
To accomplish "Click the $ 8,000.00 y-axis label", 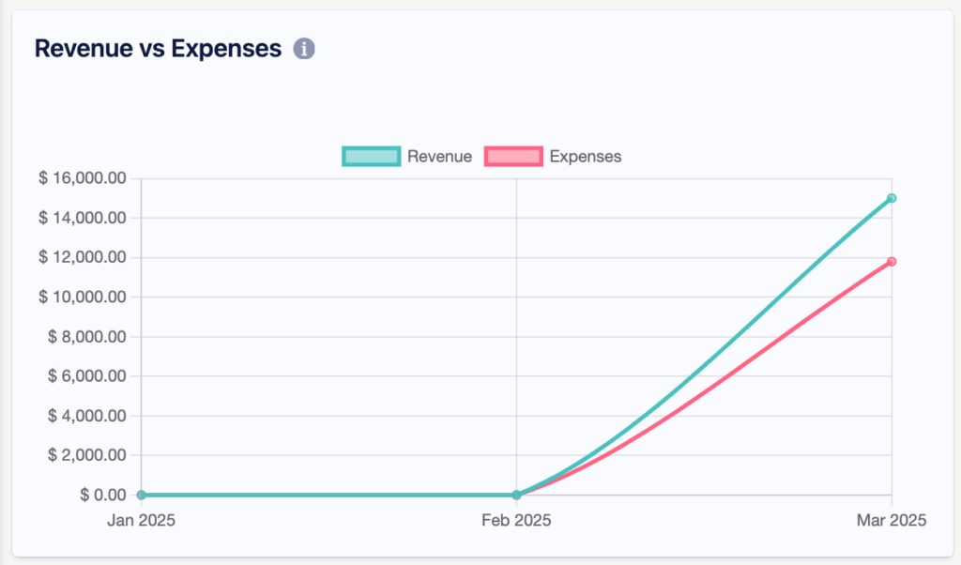I will (x=85, y=336).
